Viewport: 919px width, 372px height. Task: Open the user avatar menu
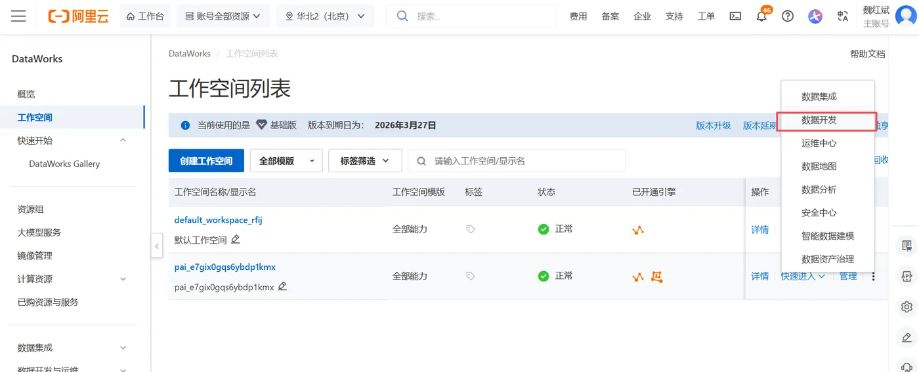click(x=907, y=16)
